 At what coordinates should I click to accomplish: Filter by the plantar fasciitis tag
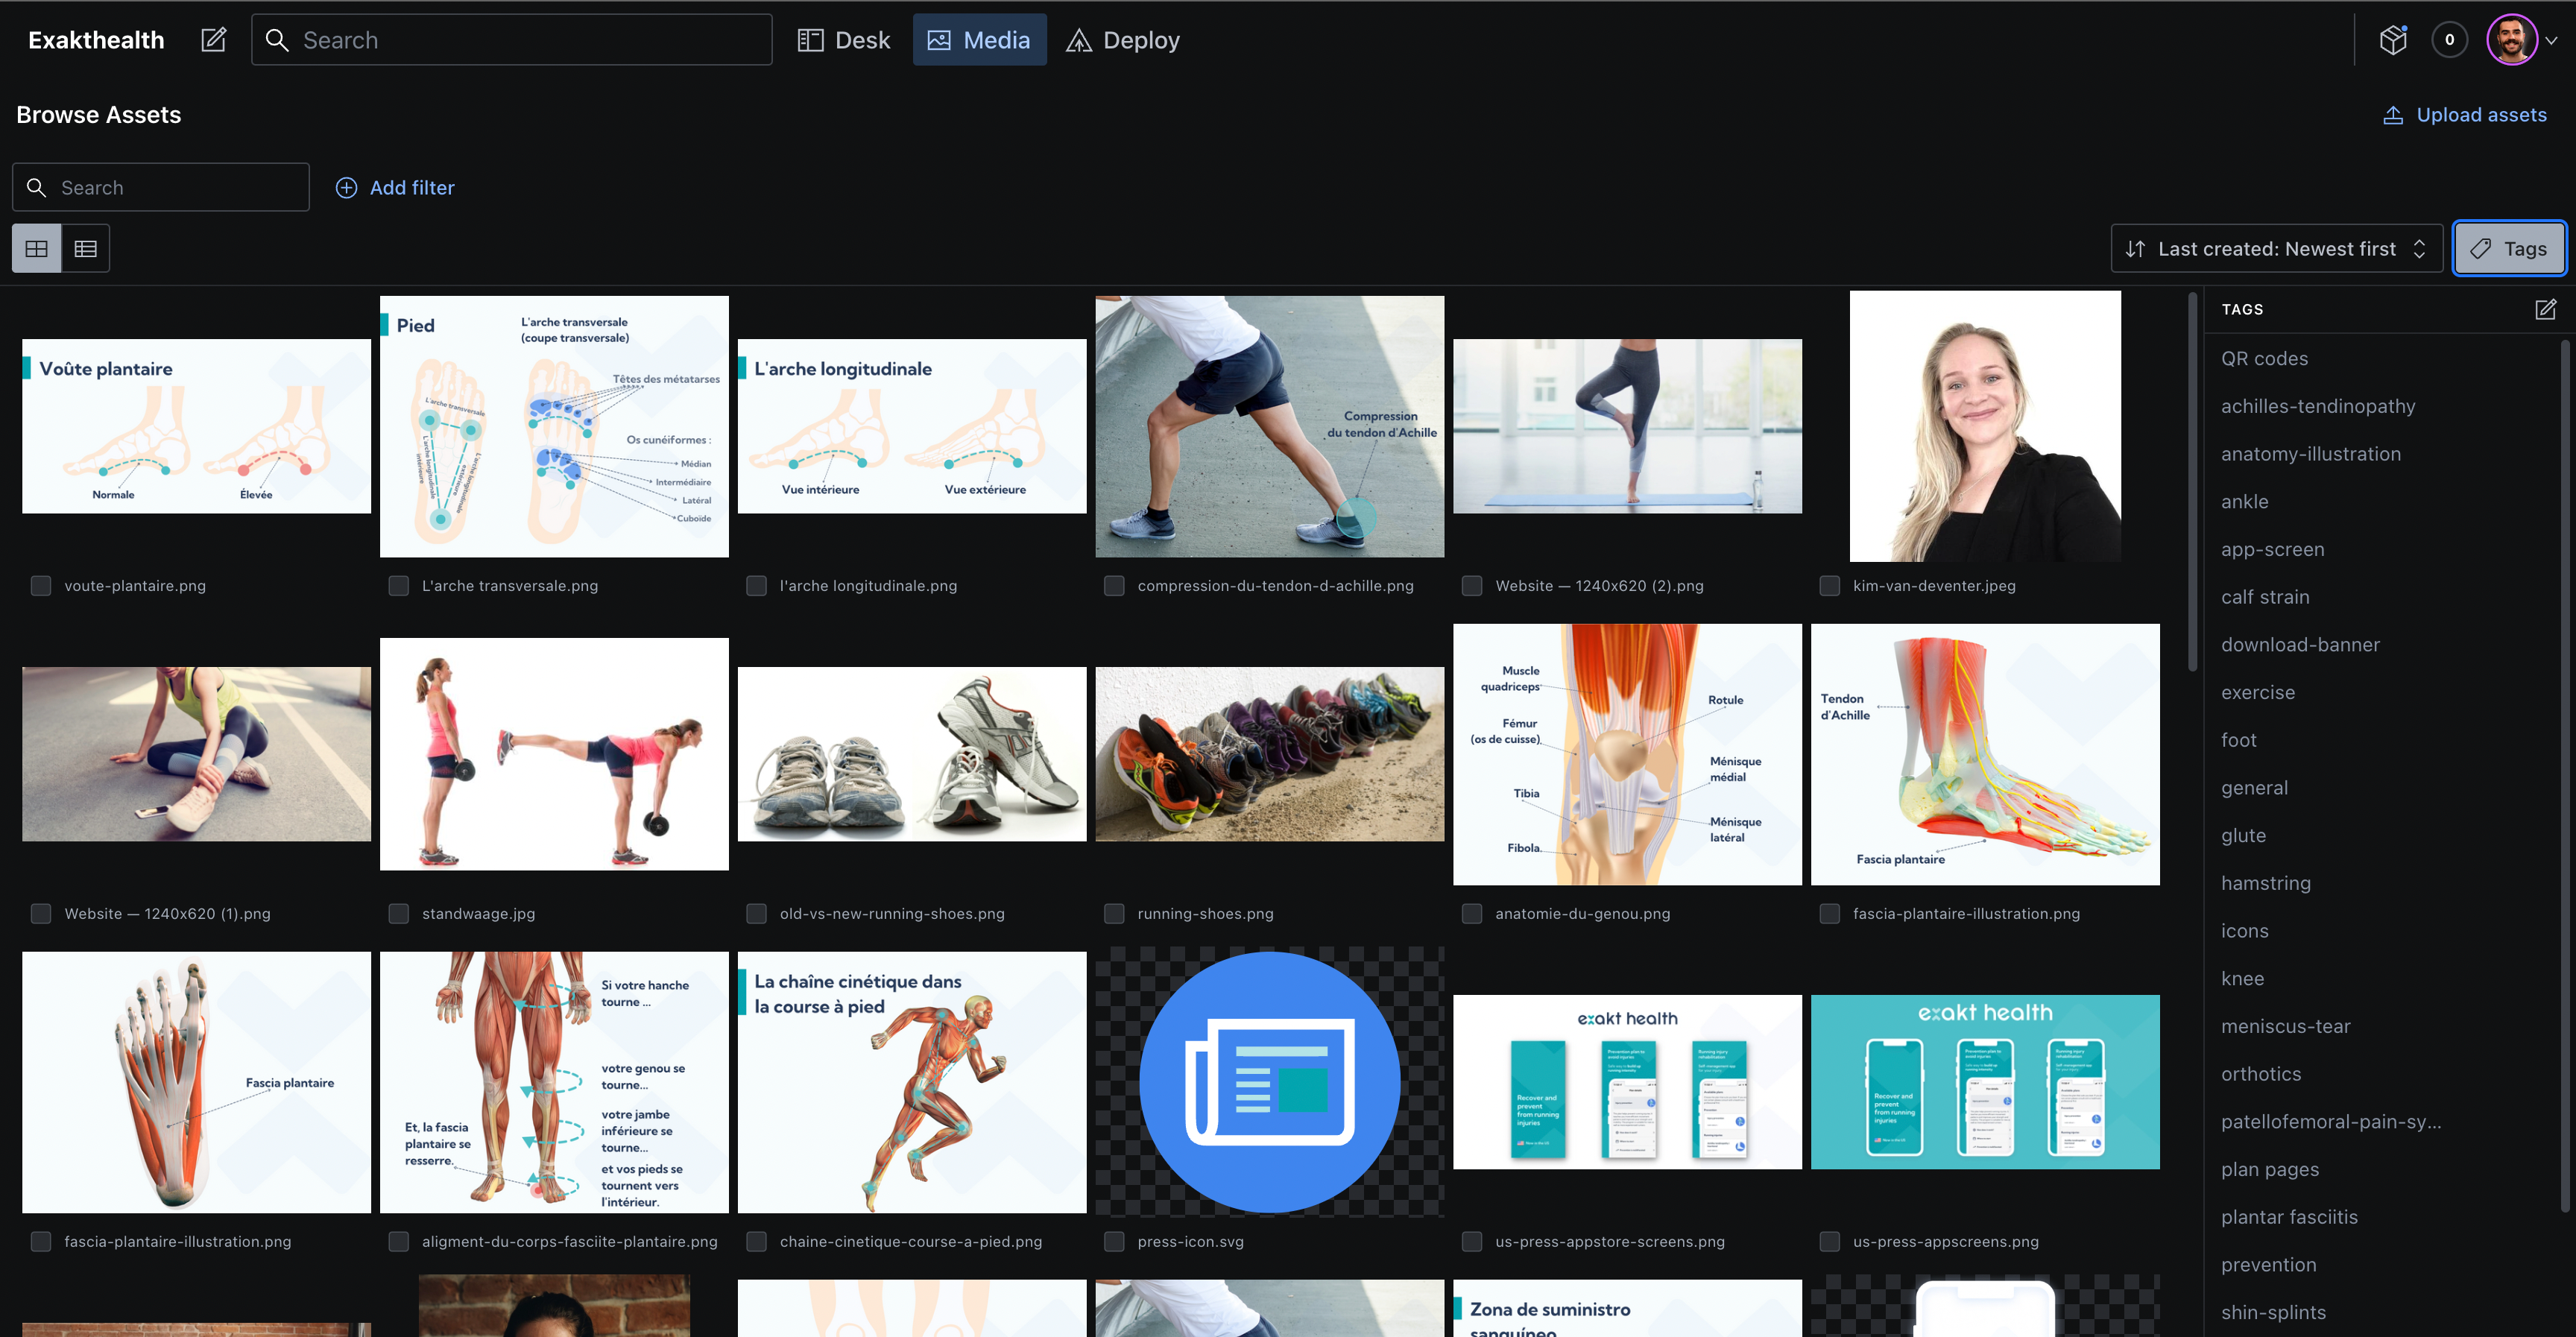pos(2289,1217)
